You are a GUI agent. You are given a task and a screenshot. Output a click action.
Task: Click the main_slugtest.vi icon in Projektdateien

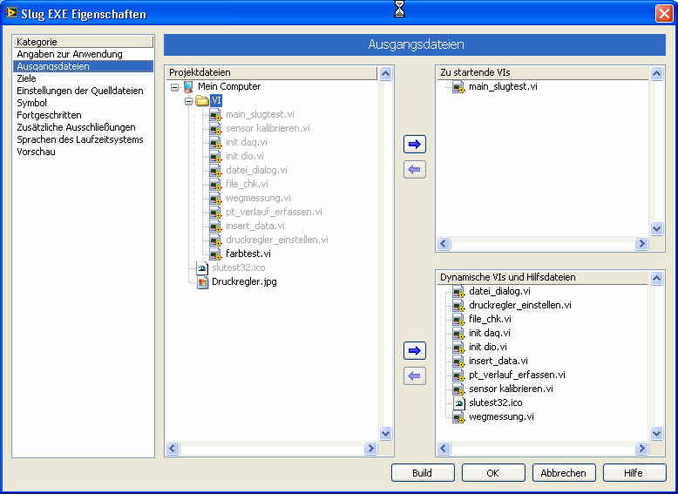(215, 114)
